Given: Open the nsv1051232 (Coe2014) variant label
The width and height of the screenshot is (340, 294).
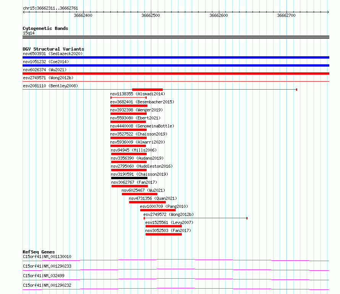Looking at the screenshot, I should point(46,62).
